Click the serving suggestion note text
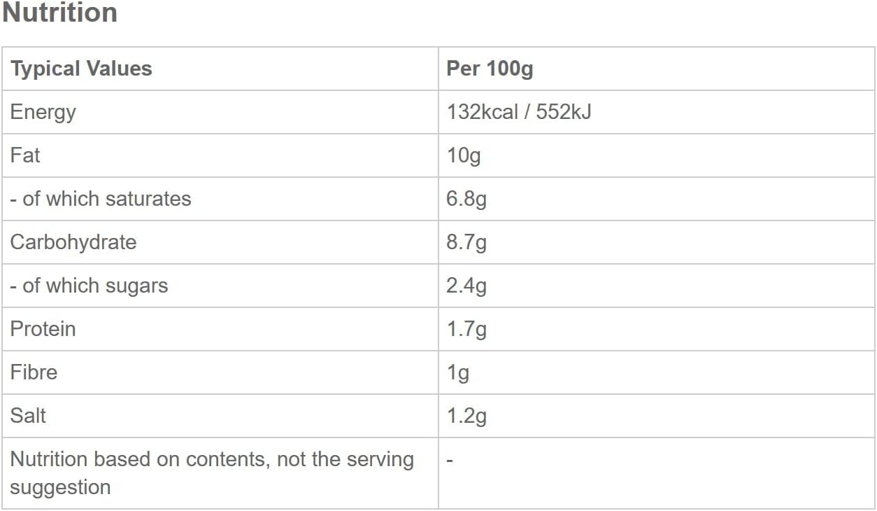Image resolution: width=877 pixels, height=511 pixels. click(212, 473)
